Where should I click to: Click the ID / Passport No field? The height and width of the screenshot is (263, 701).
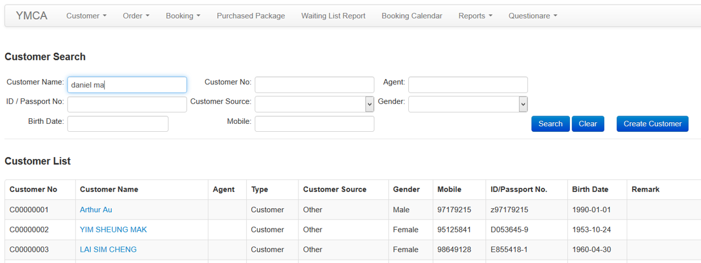click(127, 104)
